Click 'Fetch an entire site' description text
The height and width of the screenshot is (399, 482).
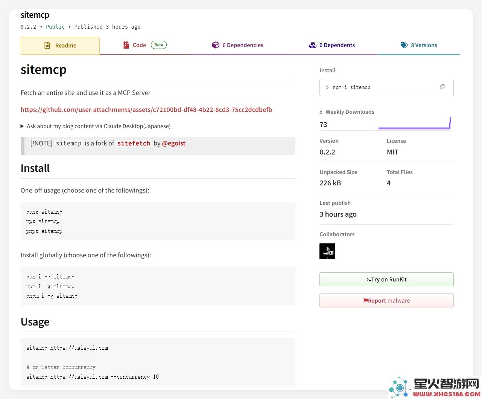[x=86, y=93]
